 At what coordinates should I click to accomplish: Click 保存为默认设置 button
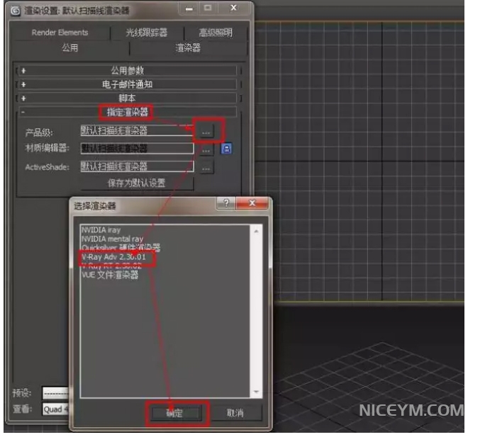click(x=137, y=183)
